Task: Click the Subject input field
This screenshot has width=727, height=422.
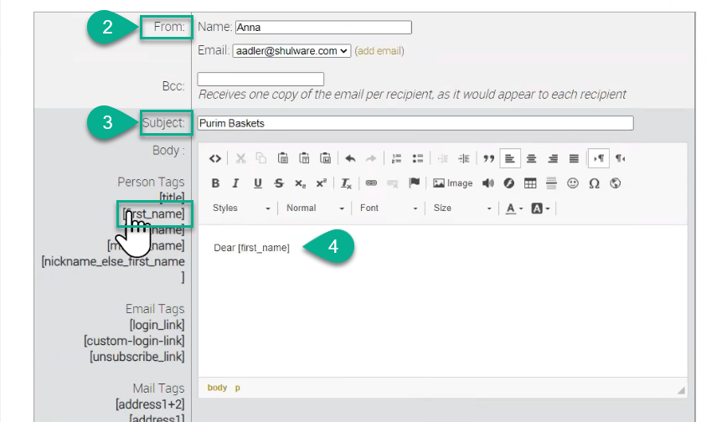Action: [415, 123]
